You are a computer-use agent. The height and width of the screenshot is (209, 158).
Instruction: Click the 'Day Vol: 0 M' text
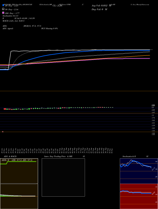pyautogui.click(x=99, y=9)
